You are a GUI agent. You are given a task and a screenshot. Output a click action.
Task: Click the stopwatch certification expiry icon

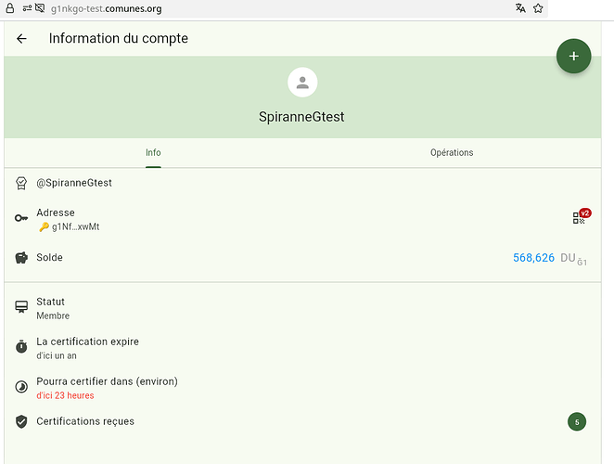[x=21, y=347]
